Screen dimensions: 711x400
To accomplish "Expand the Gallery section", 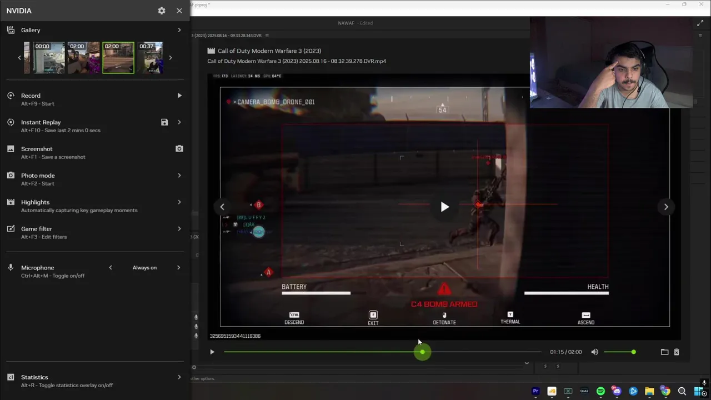I will click(x=179, y=30).
